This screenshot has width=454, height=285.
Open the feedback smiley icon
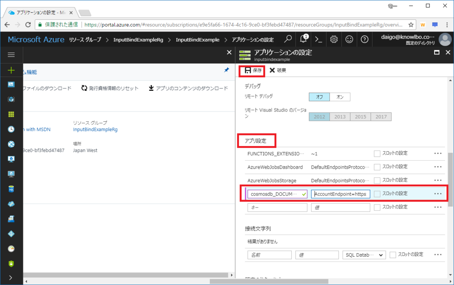pyautogui.click(x=349, y=39)
